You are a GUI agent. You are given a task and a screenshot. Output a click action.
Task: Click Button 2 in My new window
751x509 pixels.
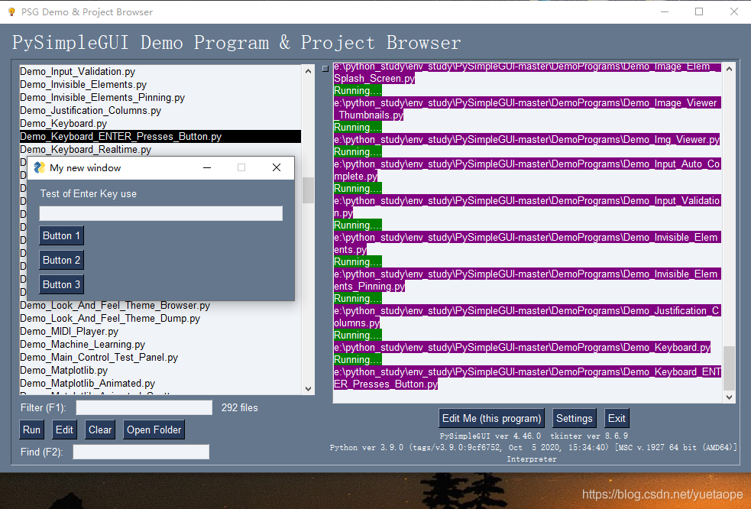tap(61, 261)
